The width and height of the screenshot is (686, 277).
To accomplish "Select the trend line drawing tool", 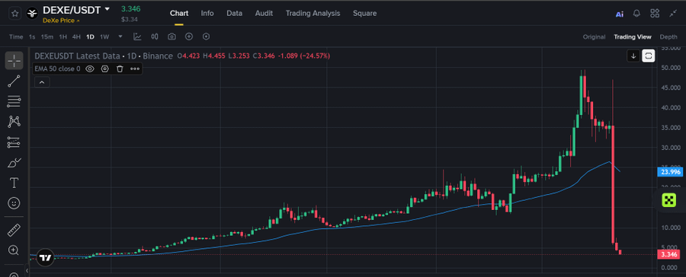I will coord(14,81).
